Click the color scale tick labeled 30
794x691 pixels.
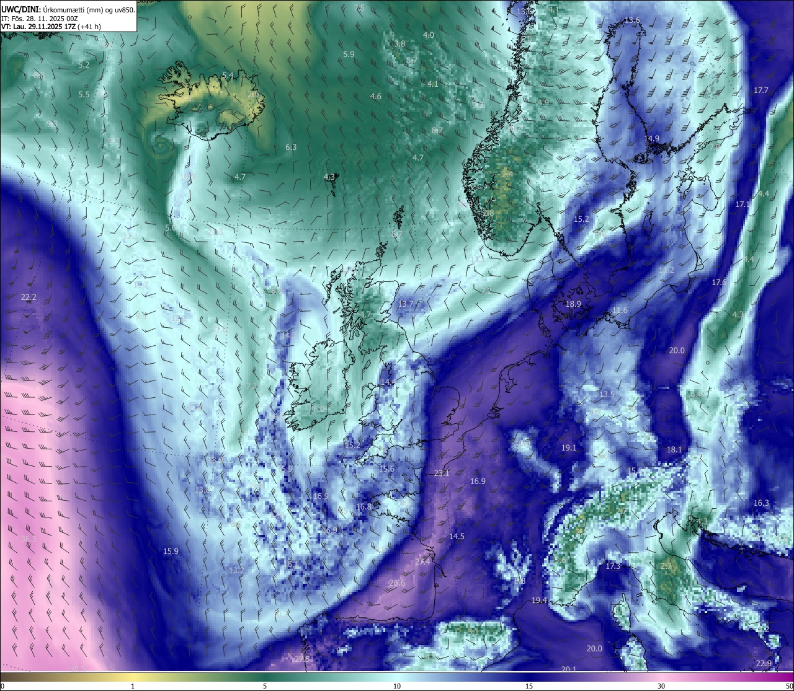(x=661, y=686)
